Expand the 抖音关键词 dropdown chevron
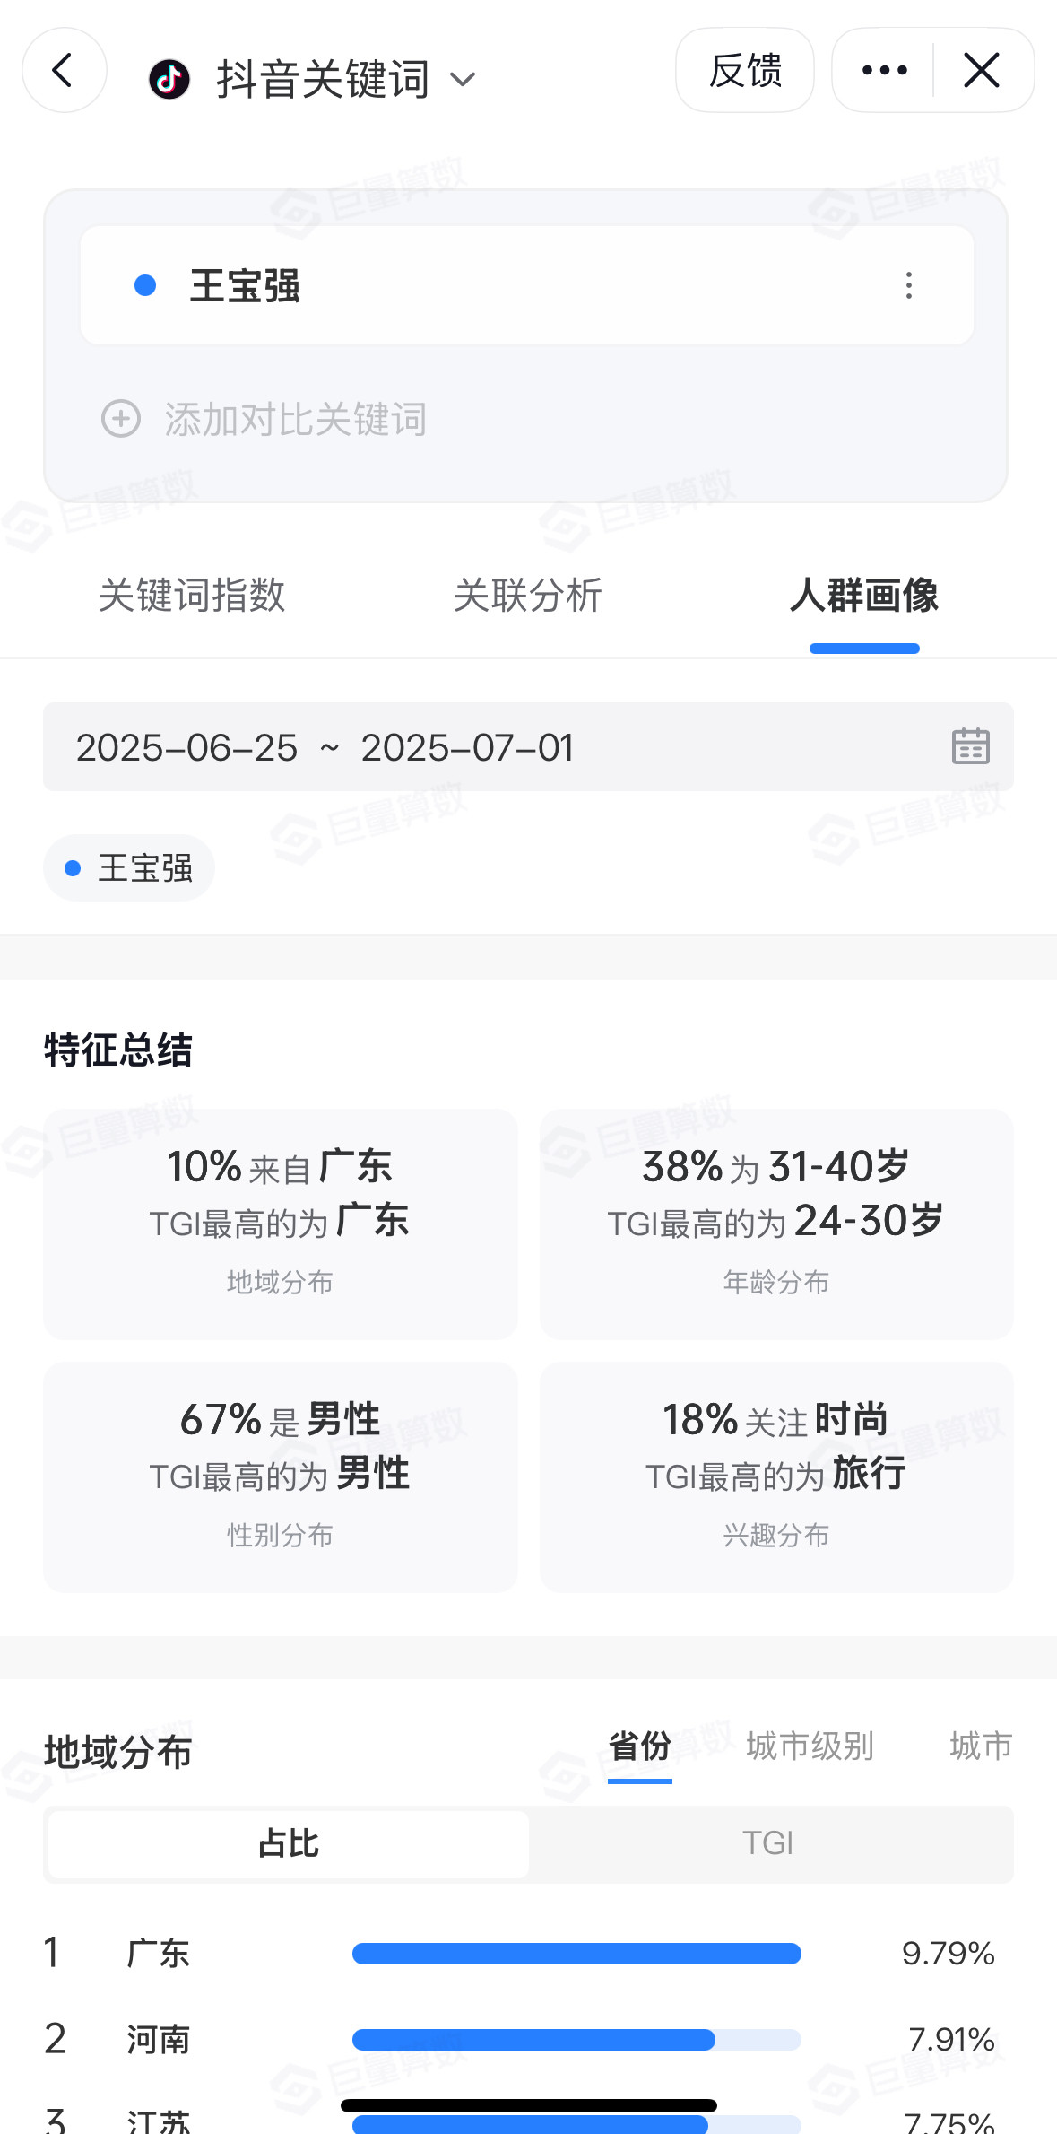The image size is (1057, 2134). point(463,80)
